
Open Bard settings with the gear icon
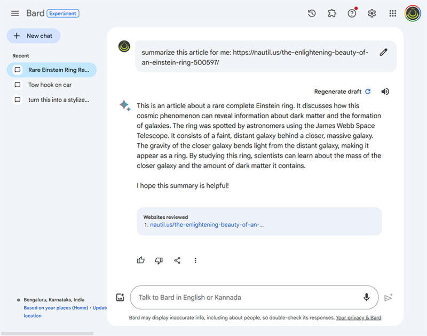coord(372,13)
